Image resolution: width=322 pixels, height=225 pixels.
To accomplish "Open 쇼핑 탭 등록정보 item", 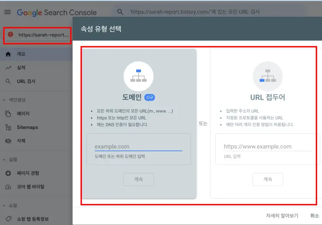I will pyautogui.click(x=33, y=219).
